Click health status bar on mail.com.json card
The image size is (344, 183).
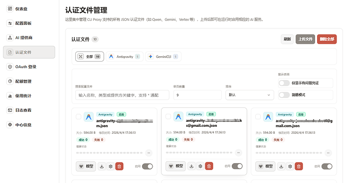point(289,153)
